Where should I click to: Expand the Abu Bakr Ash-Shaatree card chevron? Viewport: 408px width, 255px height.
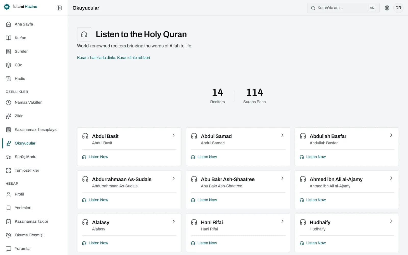click(282, 178)
